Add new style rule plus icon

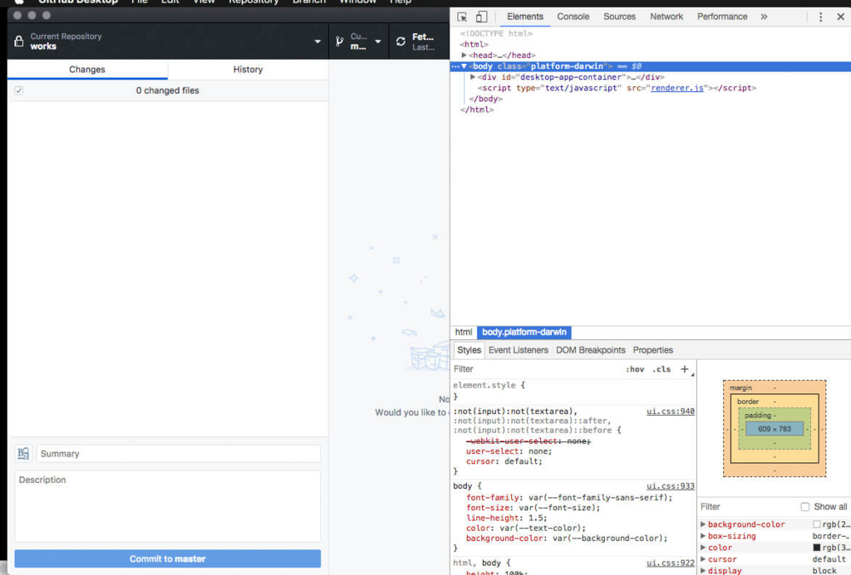click(685, 369)
